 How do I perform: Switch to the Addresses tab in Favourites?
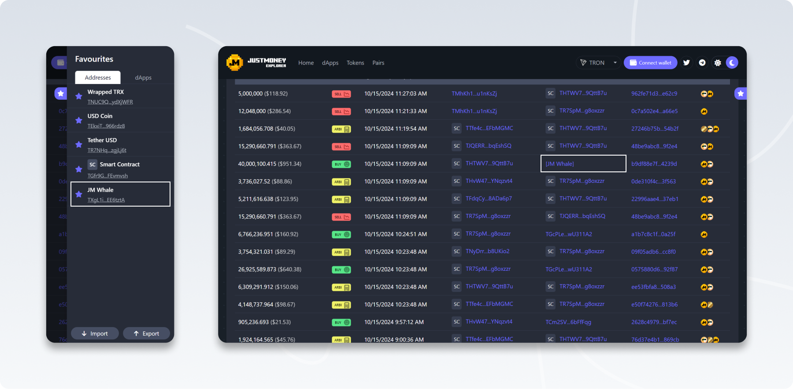pyautogui.click(x=98, y=77)
